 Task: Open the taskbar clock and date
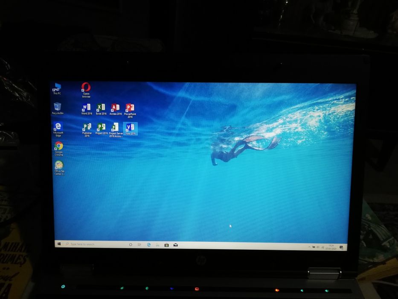331,247
